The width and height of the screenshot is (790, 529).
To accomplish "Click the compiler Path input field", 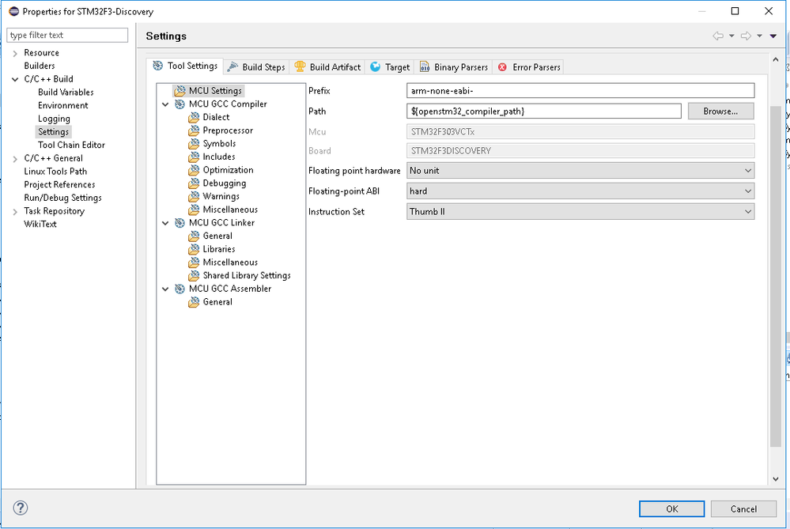I will (543, 111).
